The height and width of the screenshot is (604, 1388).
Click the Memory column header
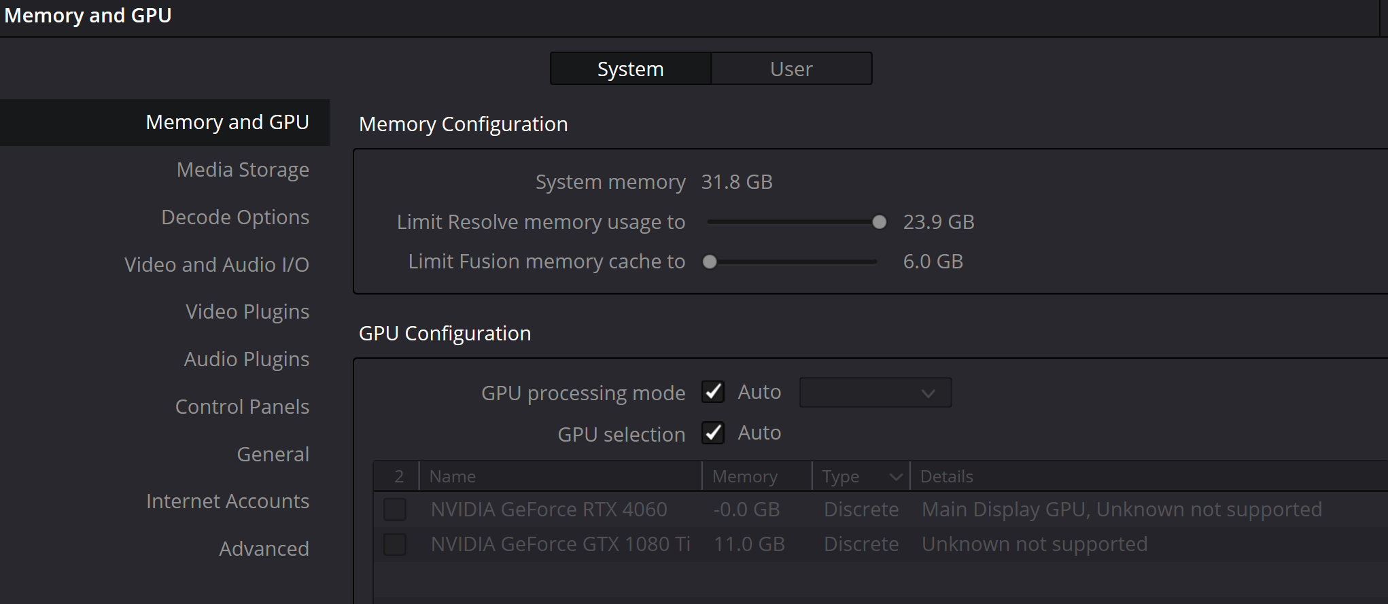tap(757, 476)
